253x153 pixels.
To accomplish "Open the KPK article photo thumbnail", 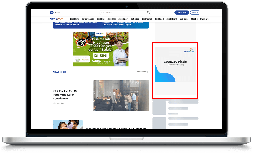I will click(121, 95).
